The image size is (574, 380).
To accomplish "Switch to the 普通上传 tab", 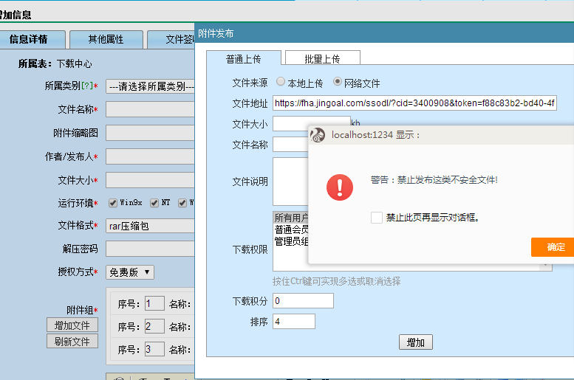I will point(243,59).
